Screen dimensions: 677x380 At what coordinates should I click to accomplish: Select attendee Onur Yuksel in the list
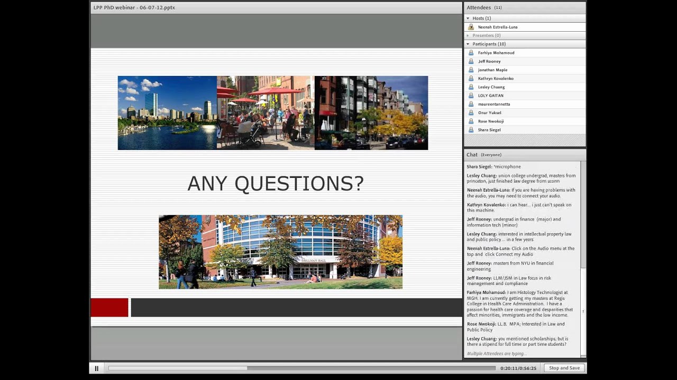tap(525, 112)
